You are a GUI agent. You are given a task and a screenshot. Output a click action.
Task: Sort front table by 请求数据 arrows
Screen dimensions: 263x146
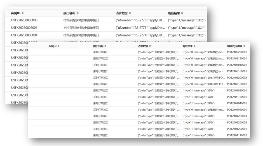pos(150,46)
